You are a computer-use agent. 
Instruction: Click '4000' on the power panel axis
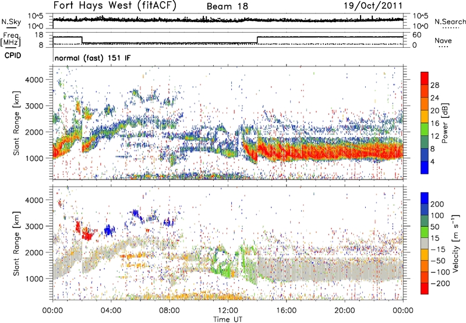(x=34, y=80)
